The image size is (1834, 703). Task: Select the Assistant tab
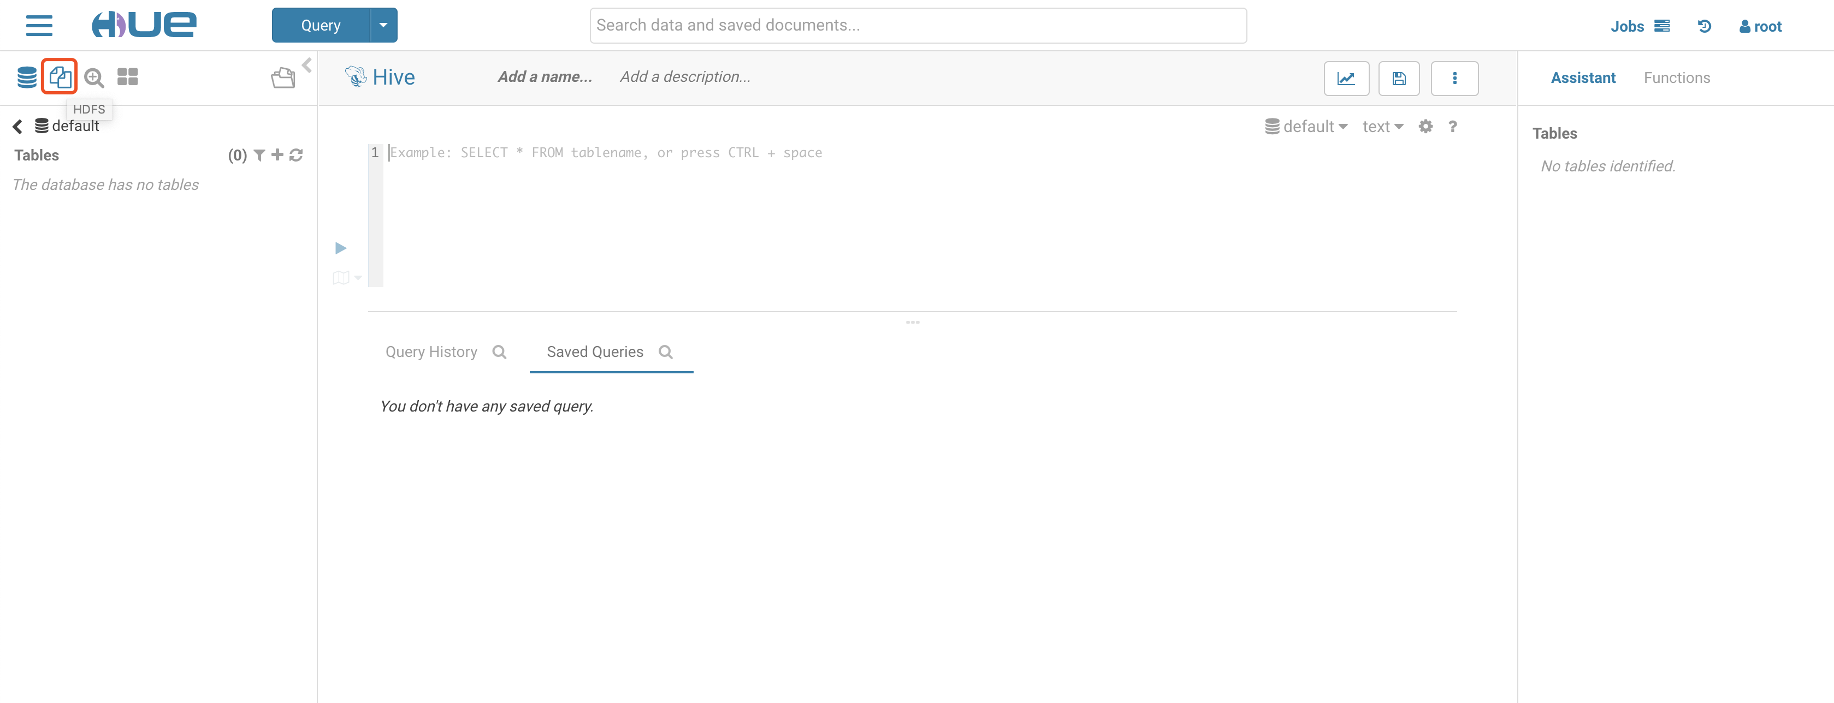[1583, 78]
